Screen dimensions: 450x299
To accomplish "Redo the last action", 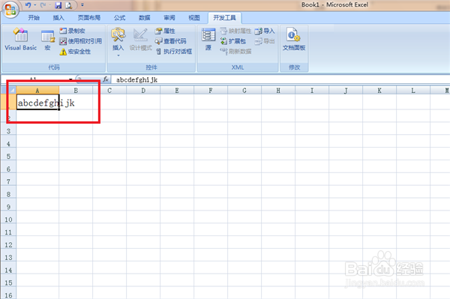I will (x=43, y=5).
